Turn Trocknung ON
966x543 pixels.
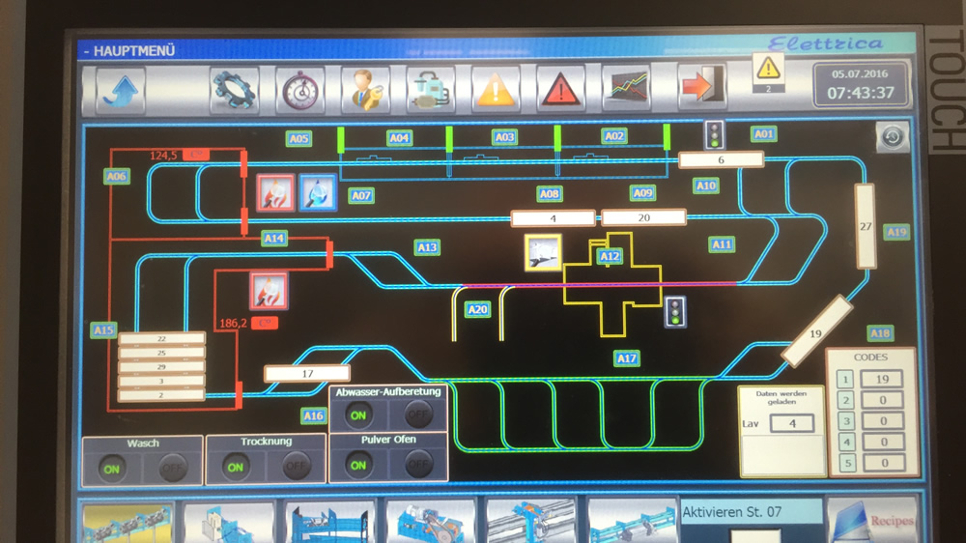(236, 468)
